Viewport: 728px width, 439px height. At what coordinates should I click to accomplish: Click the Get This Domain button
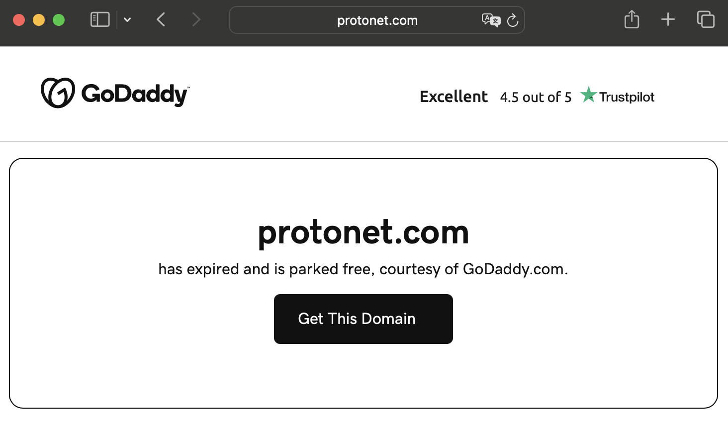pos(364,319)
